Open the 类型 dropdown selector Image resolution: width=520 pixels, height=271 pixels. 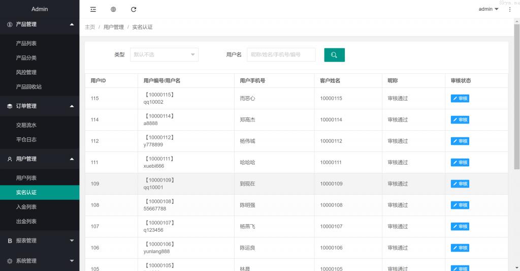(x=164, y=55)
